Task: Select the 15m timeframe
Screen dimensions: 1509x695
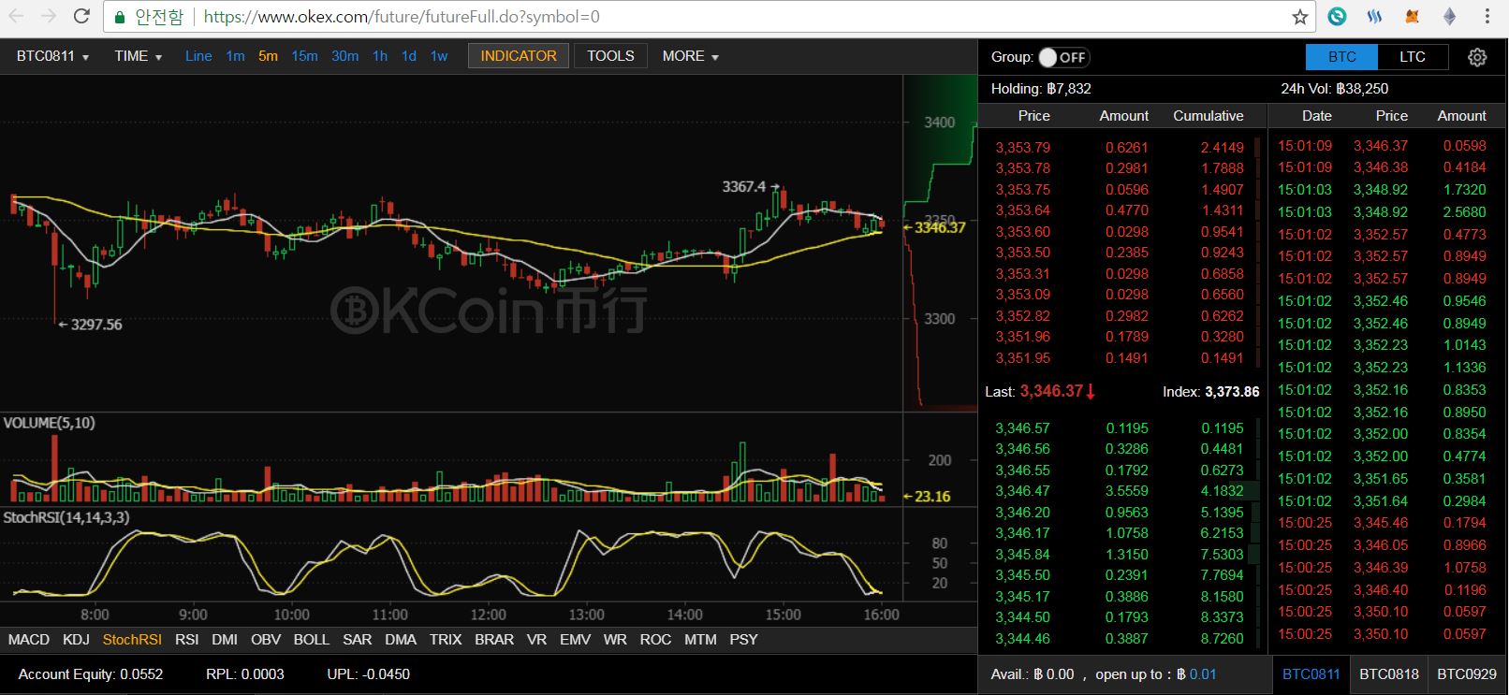Action: point(304,56)
